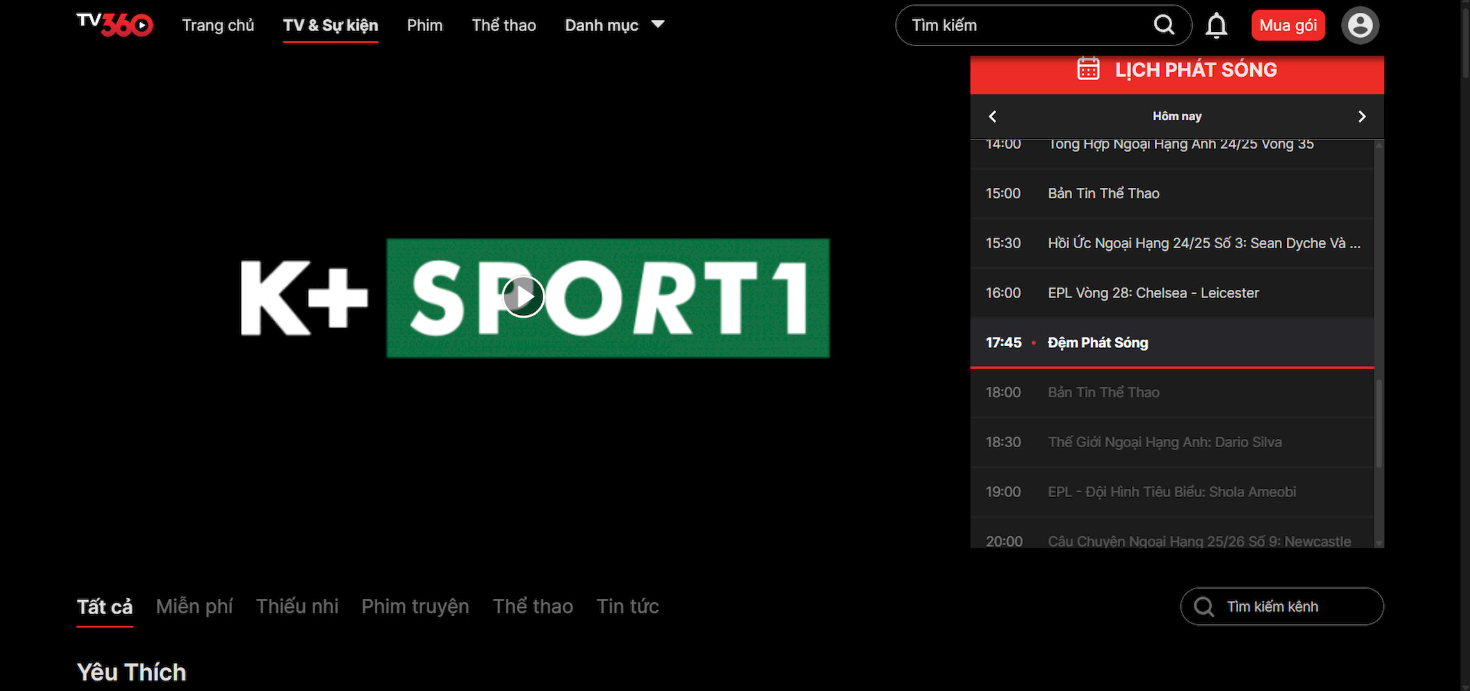Click the Mua gói button
This screenshot has height=691, width=1470.
(x=1288, y=25)
